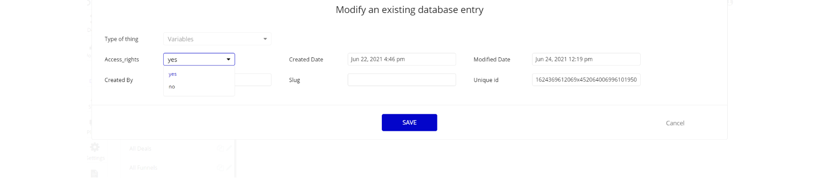Collapse the Access_rights dropdown arrow

point(228,59)
